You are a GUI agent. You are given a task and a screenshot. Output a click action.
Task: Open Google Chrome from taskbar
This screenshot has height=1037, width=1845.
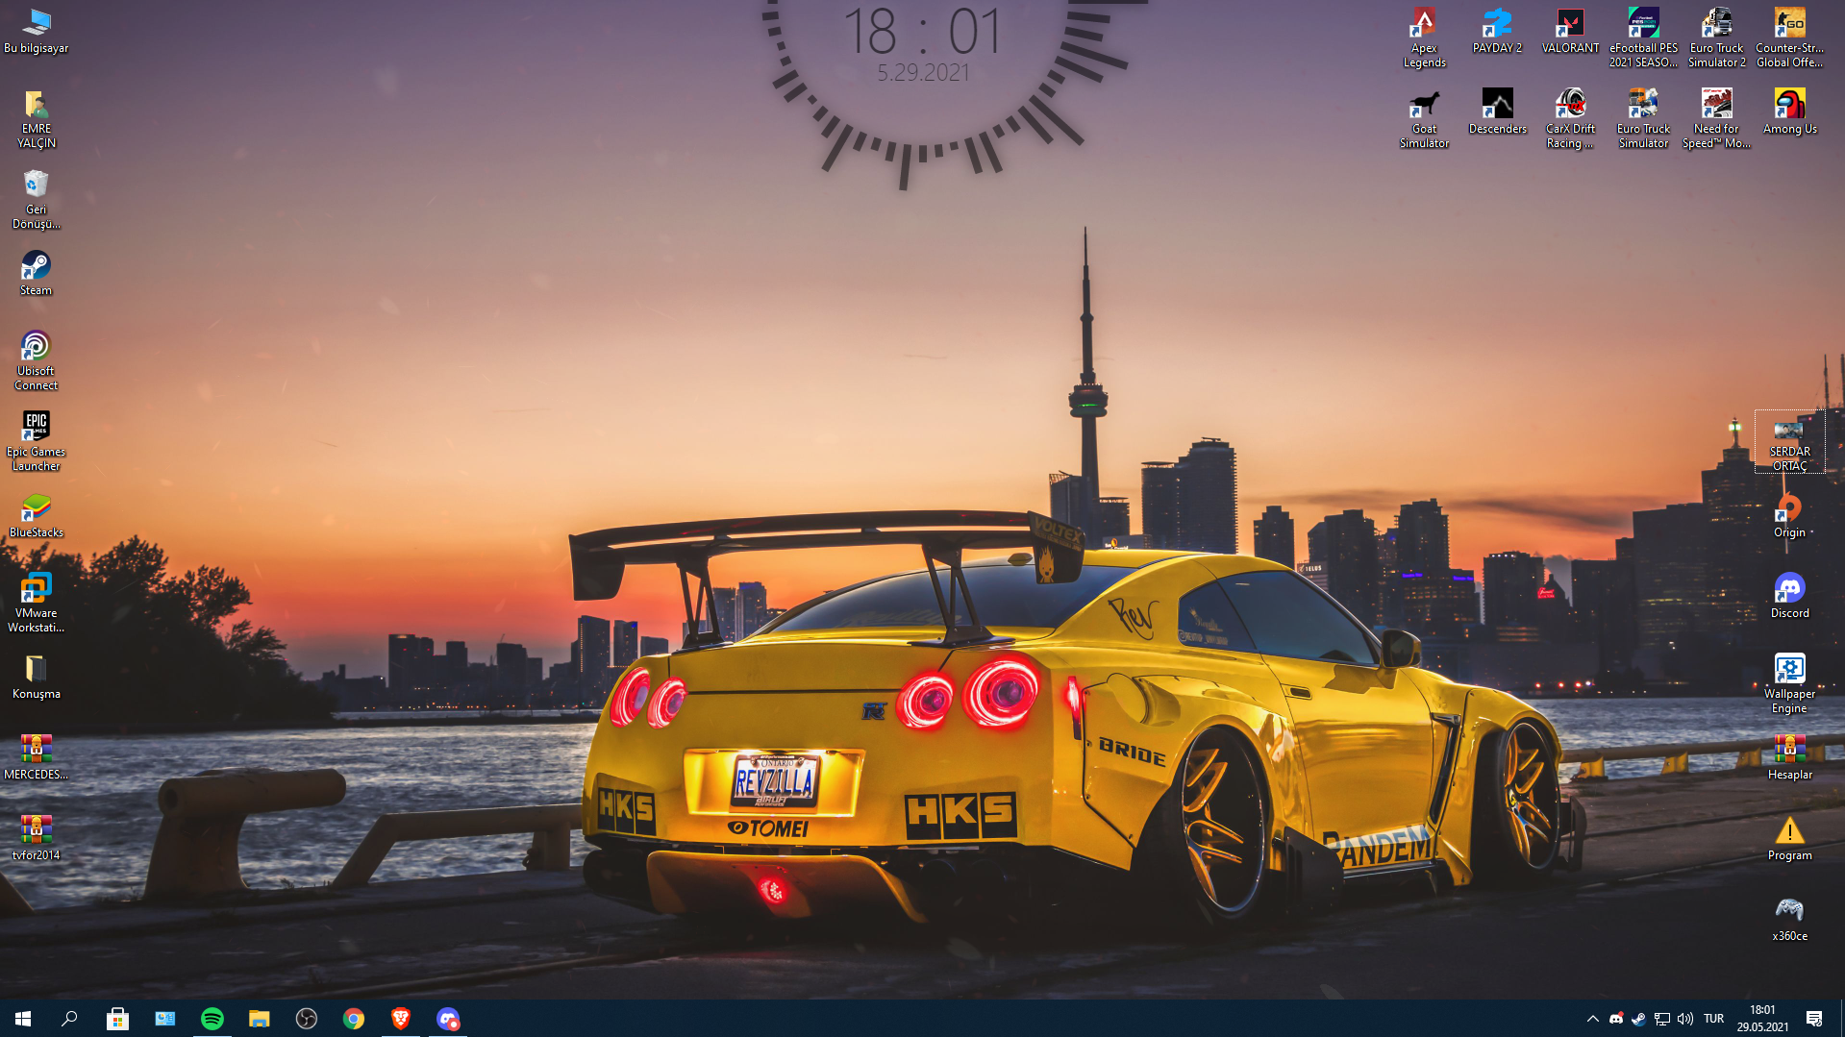(x=353, y=1018)
